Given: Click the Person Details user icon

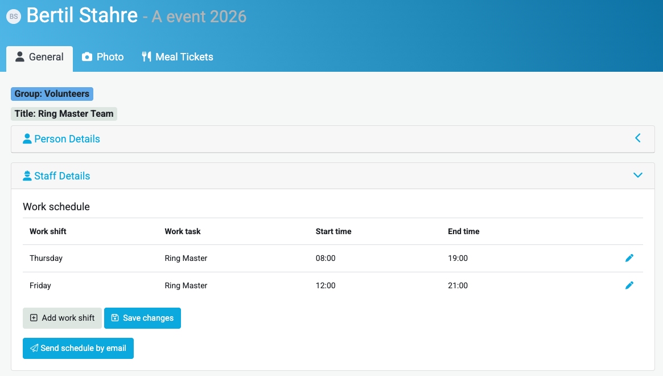Looking at the screenshot, I should pos(27,139).
